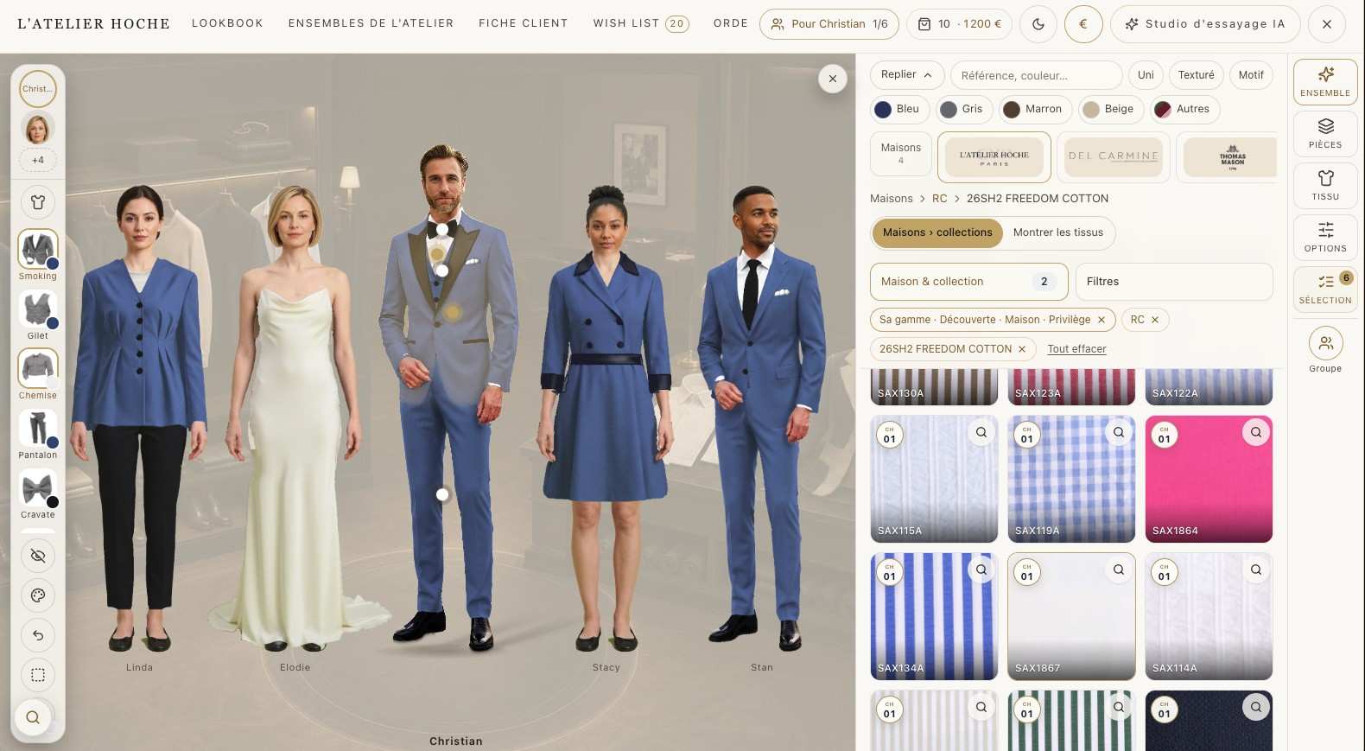Activate the dashed selection rectangle tool
This screenshot has height=751, width=1365.
coord(38,675)
